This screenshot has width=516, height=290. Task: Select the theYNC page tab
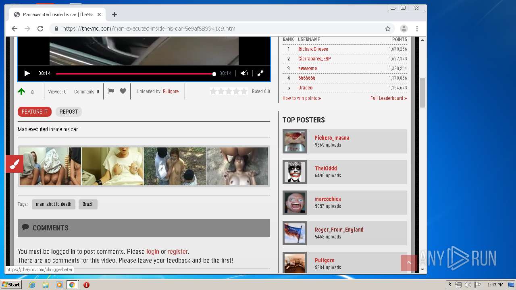56,14
